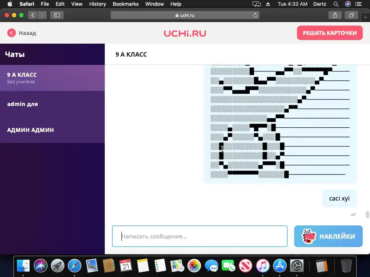
Task: Open Messages icon in Dock
Action: point(211,266)
